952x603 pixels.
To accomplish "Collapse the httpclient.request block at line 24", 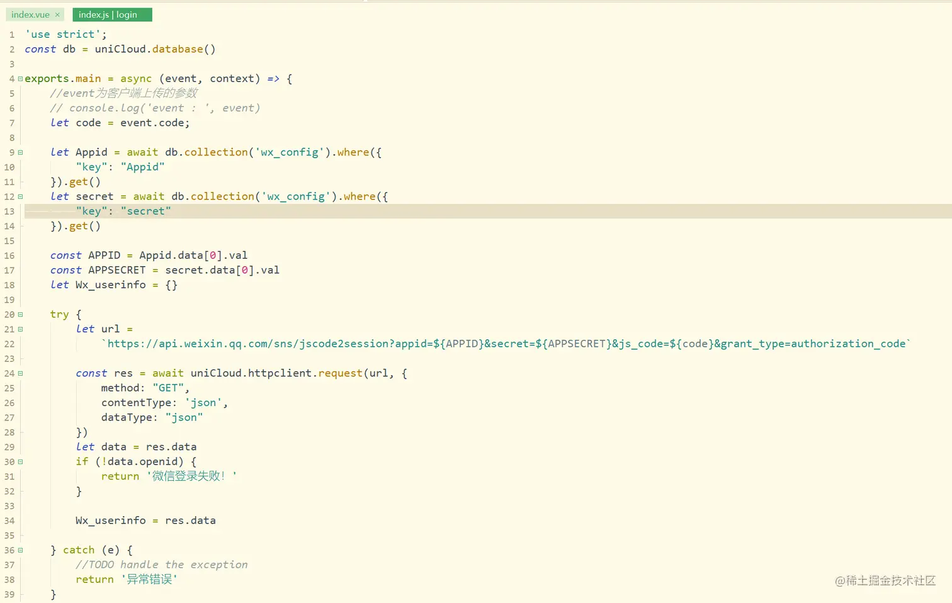I will 20,373.
